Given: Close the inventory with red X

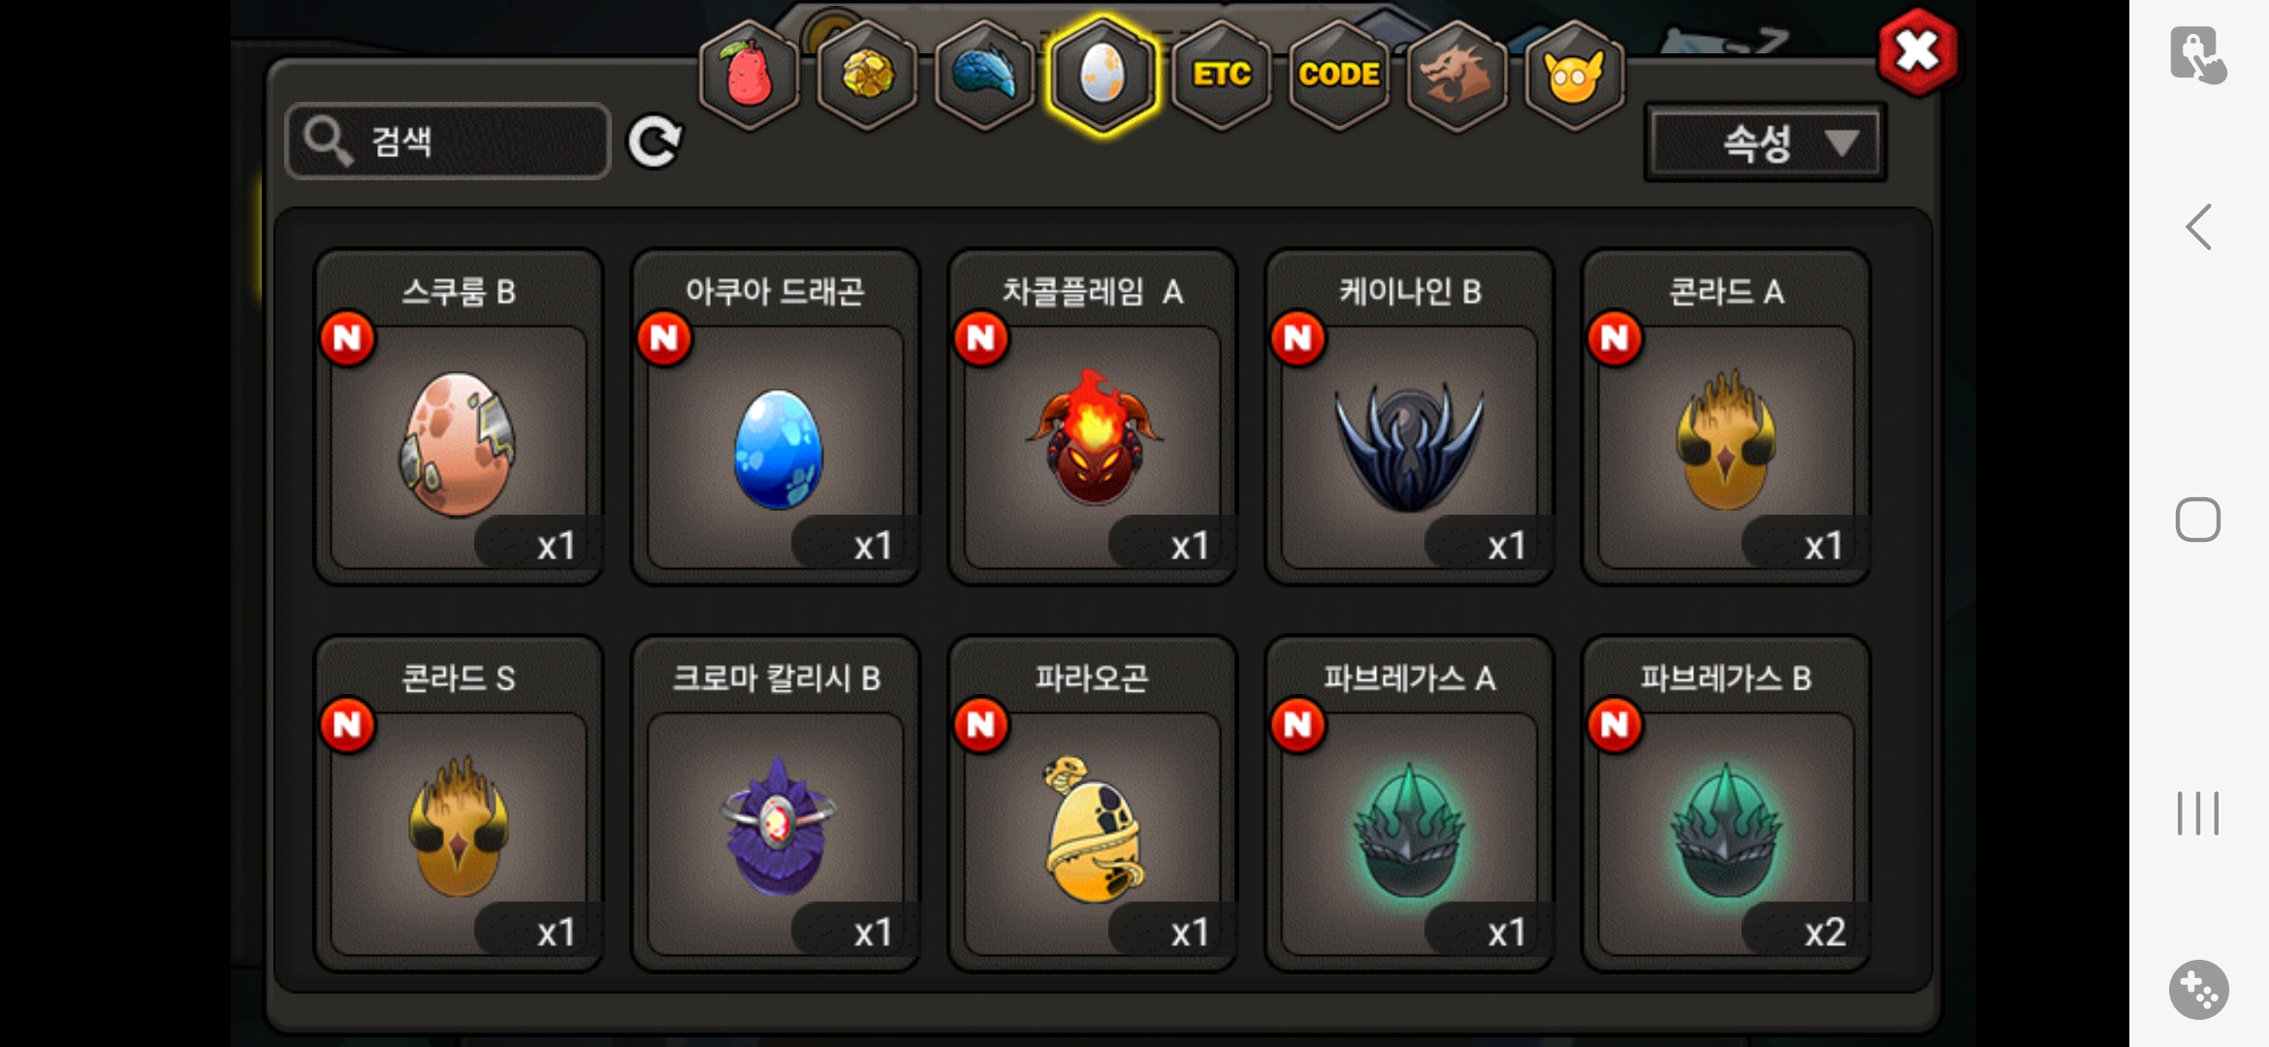Looking at the screenshot, I should coord(1917,51).
